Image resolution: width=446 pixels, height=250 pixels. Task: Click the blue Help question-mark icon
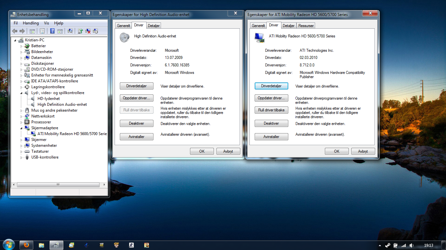(x=52, y=31)
